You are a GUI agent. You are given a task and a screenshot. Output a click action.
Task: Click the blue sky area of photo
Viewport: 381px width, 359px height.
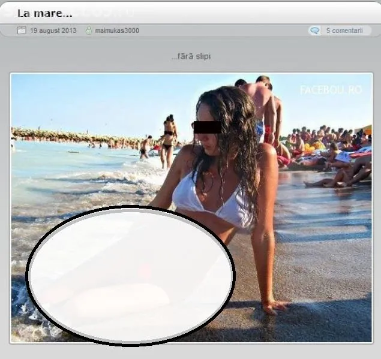(x=90, y=99)
